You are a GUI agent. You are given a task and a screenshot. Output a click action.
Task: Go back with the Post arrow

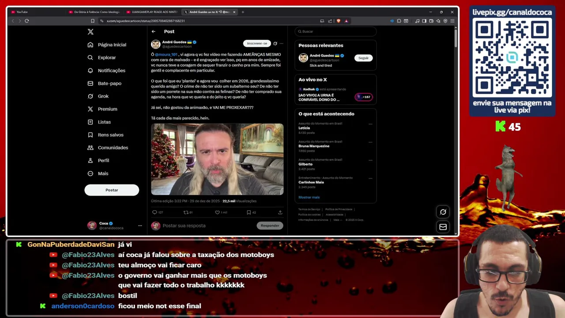[x=153, y=31]
